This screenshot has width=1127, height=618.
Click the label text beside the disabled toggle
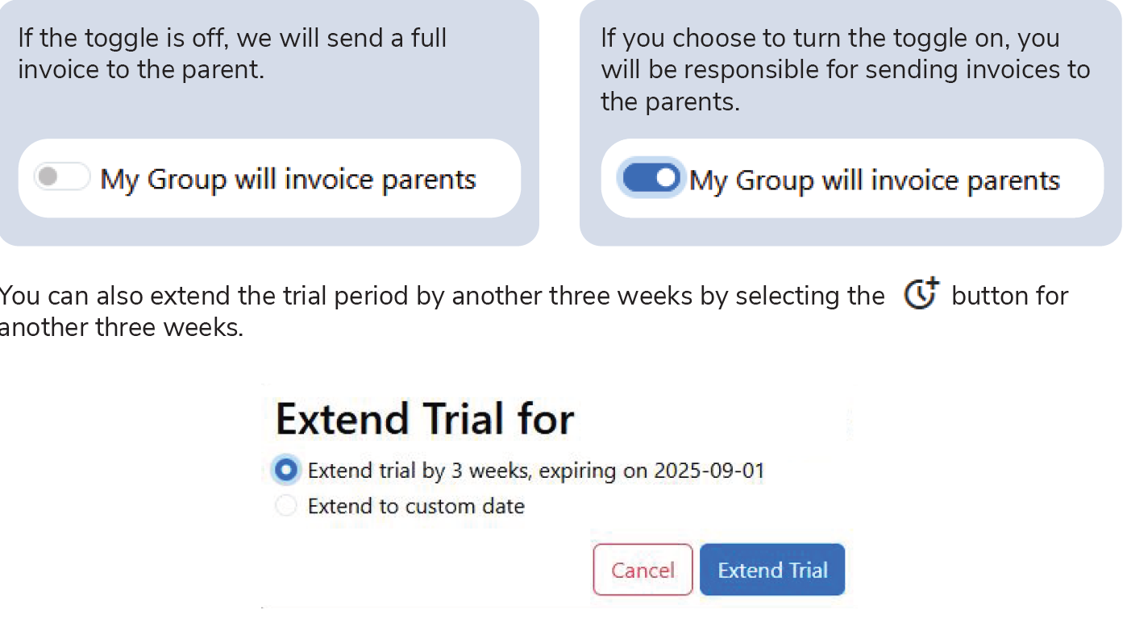coord(288,179)
